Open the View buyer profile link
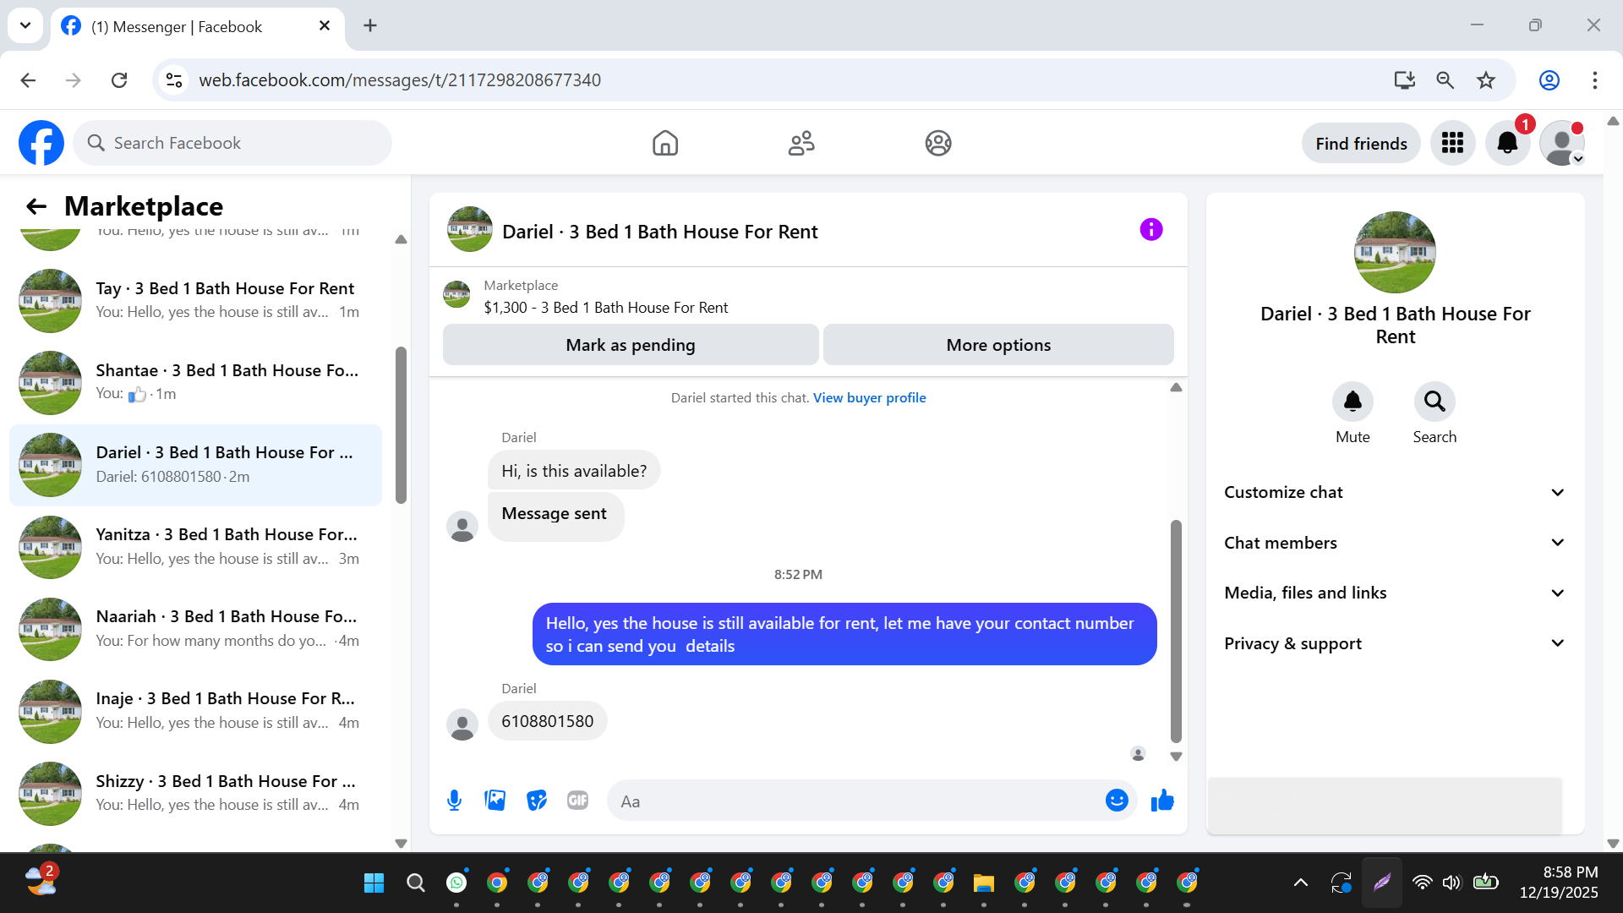This screenshot has width=1623, height=913. pos(869,397)
